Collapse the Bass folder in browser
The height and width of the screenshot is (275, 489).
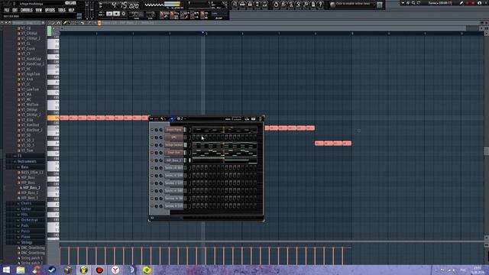click(24, 167)
